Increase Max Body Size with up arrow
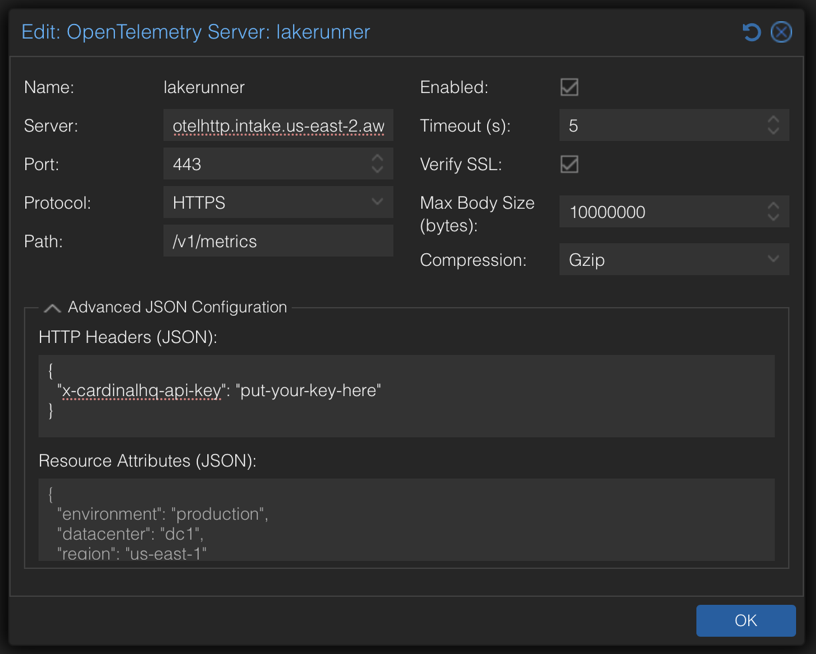816x654 pixels. pos(773,207)
